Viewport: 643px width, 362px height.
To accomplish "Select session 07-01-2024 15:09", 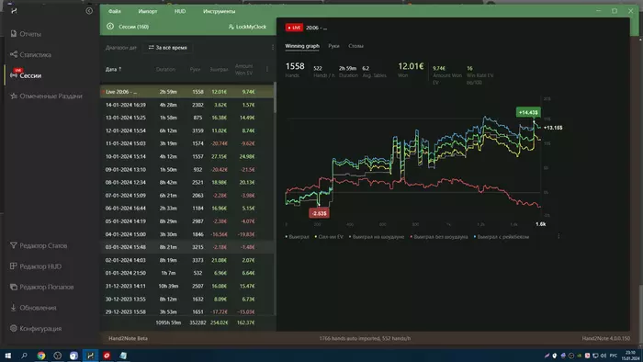I will (x=186, y=196).
